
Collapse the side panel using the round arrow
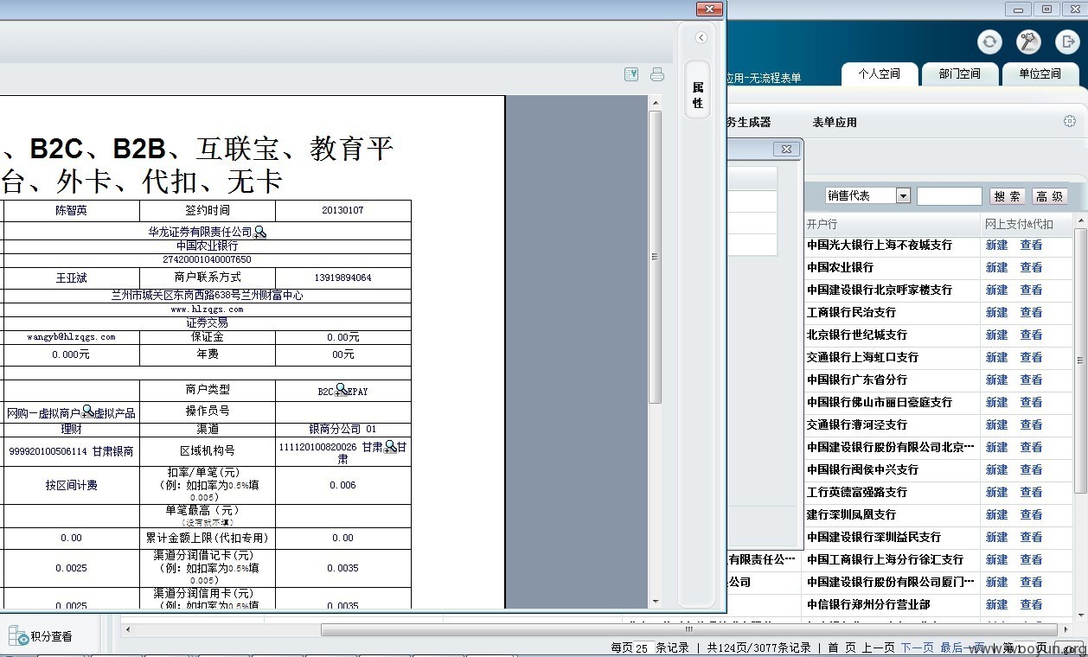click(x=701, y=38)
